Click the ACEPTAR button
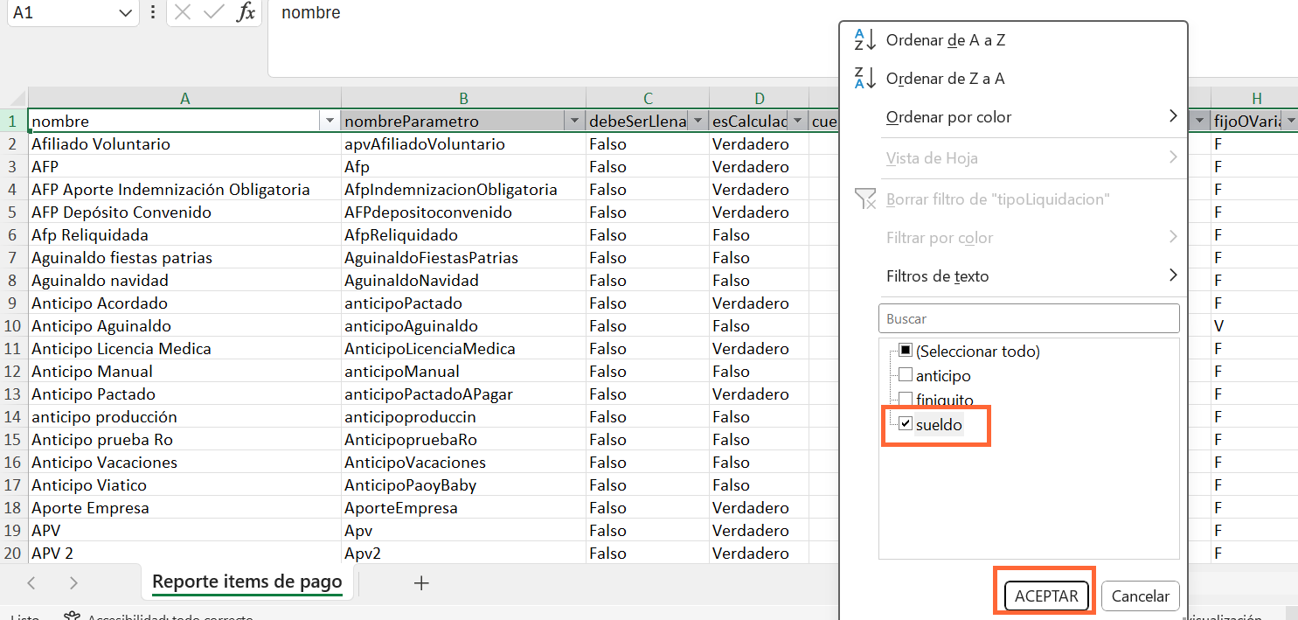Screen dimensions: 1298x620 click(x=1046, y=596)
